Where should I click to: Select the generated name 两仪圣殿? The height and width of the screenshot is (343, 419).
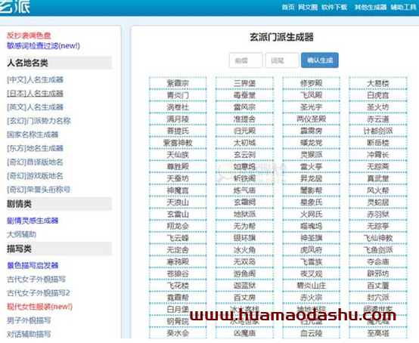(x=312, y=119)
